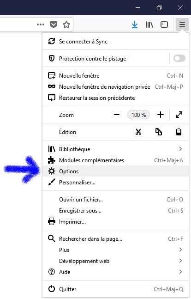Bookmark this page with star icon
This screenshot has height=299, width=191.
(x=66, y=24)
